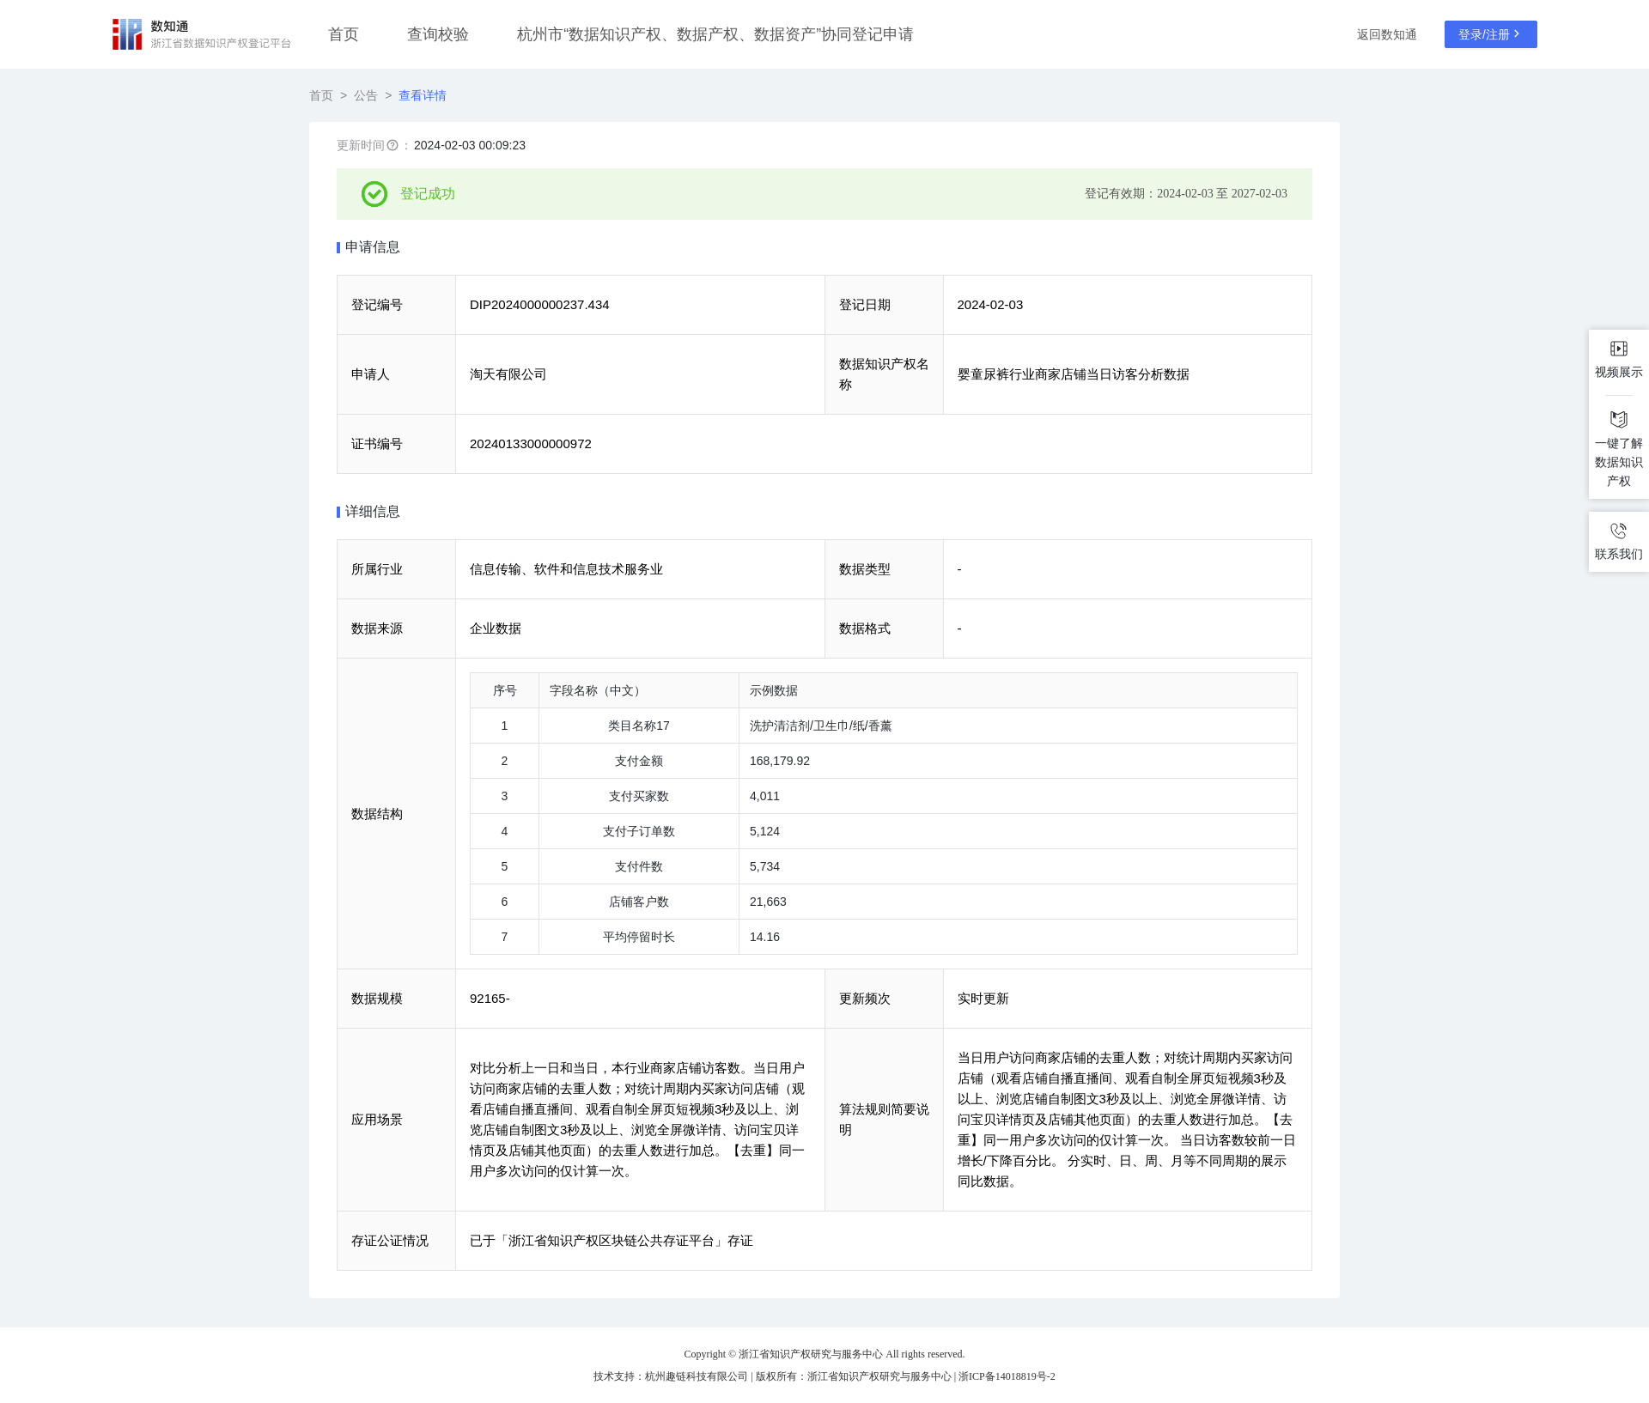
Task: Click field name 类目名称17
Action: coord(639,726)
